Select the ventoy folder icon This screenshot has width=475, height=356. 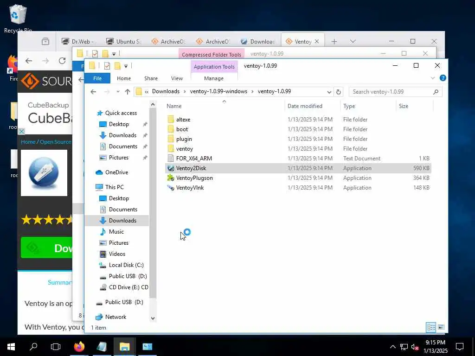(x=171, y=149)
